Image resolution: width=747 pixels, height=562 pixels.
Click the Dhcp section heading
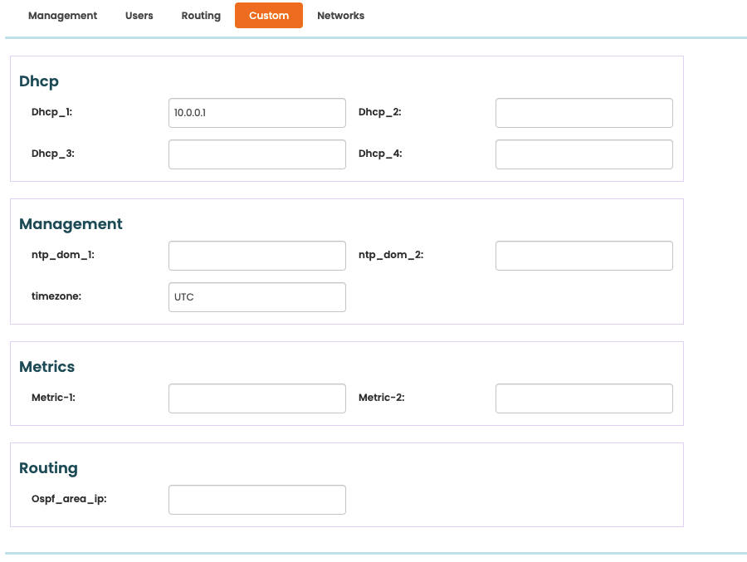pos(39,81)
